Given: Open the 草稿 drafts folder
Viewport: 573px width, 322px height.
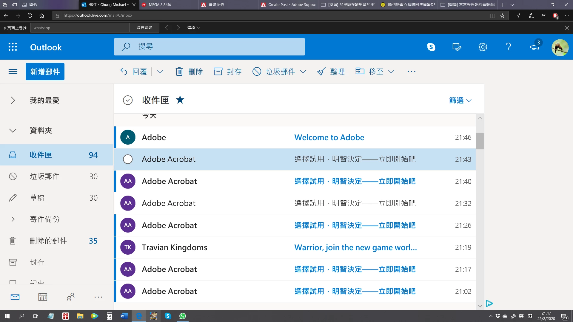Looking at the screenshot, I should (x=56, y=198).
